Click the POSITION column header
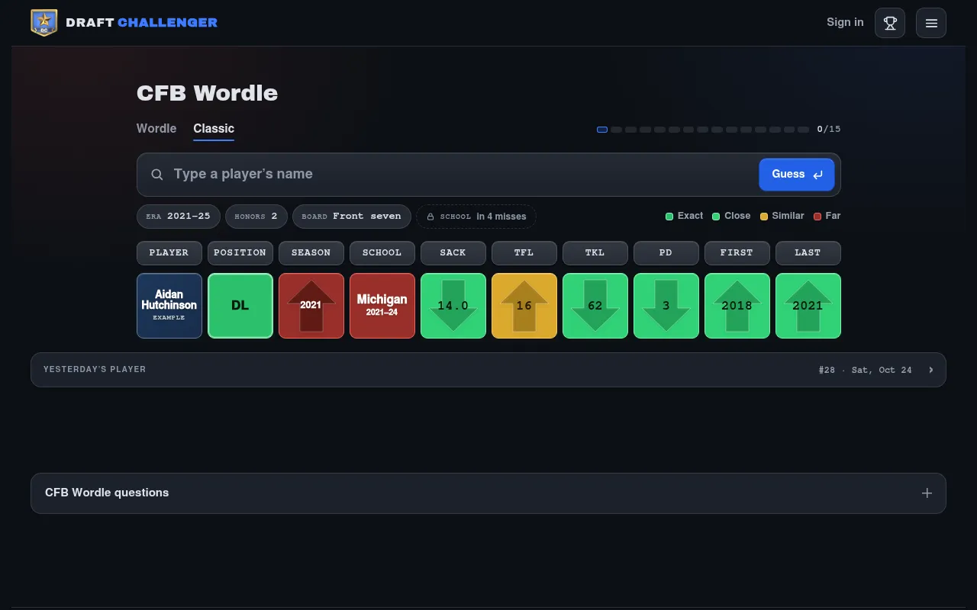Viewport: 977px width, 610px height. (240, 253)
